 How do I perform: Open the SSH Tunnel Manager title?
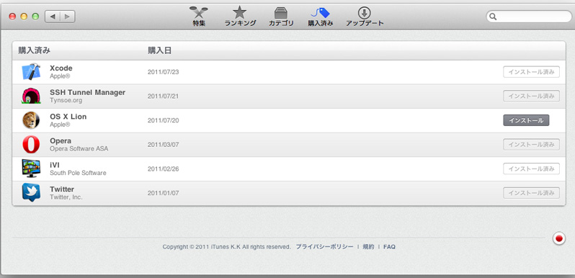click(87, 92)
